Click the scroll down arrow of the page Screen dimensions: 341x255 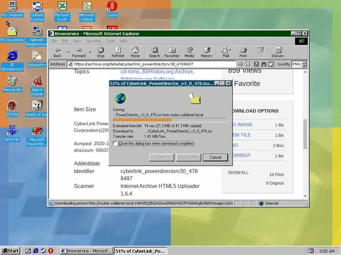click(x=305, y=196)
